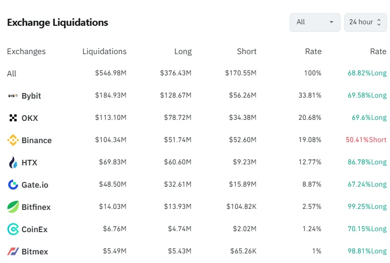Open the 24 hour timeframe selector
This screenshot has height=263, width=390.
[x=365, y=22]
